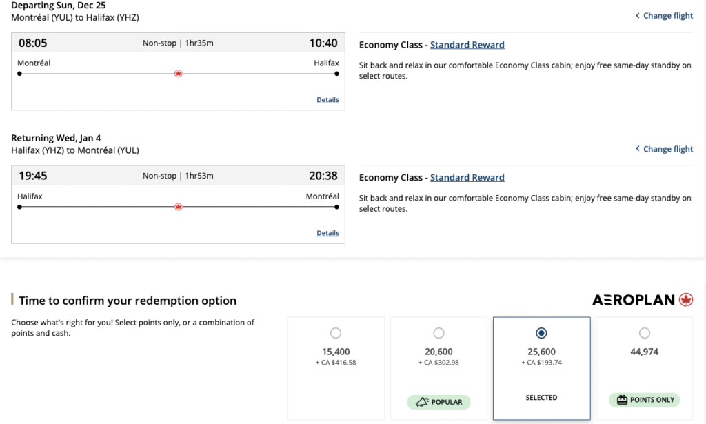The width and height of the screenshot is (706, 424).
Task: Click the Aeroplan logo
Action: [643, 300]
